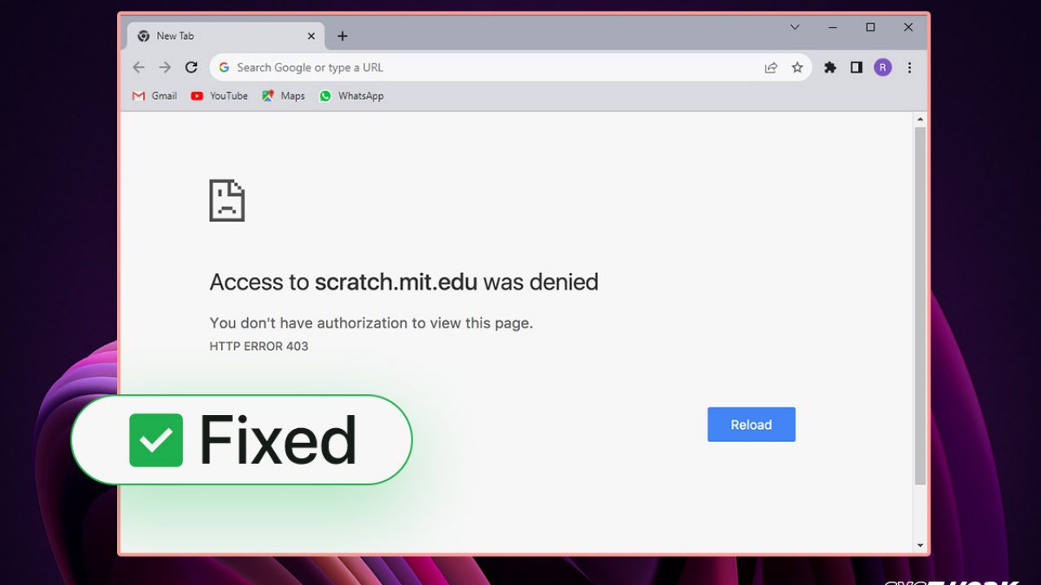The image size is (1041, 585).
Task: Select the profile avatar icon
Action: (x=882, y=67)
